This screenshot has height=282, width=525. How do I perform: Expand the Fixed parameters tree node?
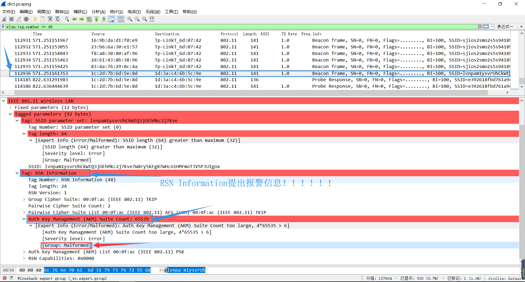[x=10, y=107]
